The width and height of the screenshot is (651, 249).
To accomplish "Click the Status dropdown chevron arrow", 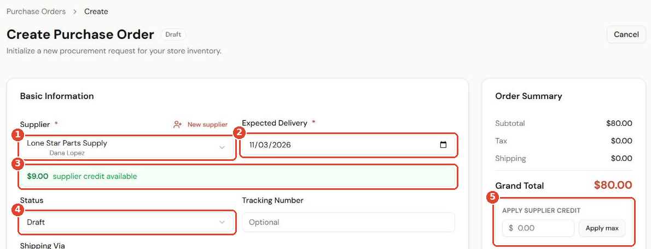I will point(222,222).
